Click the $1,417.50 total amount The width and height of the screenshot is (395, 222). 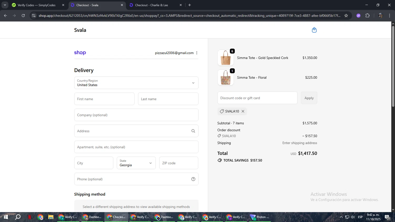308,153
